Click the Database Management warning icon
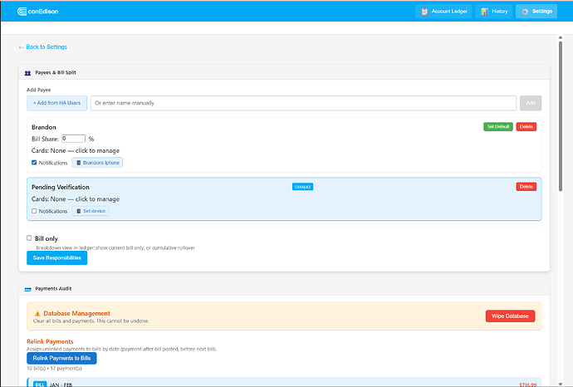 coord(37,314)
